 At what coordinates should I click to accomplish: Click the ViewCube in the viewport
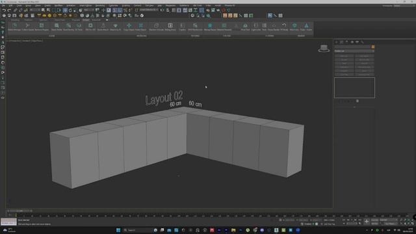324,48
